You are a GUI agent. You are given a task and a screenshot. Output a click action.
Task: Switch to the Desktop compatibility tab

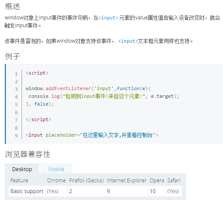(22, 169)
